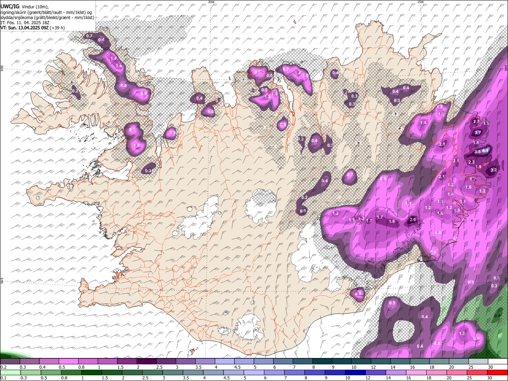The image size is (508, 381).
Task: Select snow scale swatch between 0.2 and 0.3
Action: [10, 362]
